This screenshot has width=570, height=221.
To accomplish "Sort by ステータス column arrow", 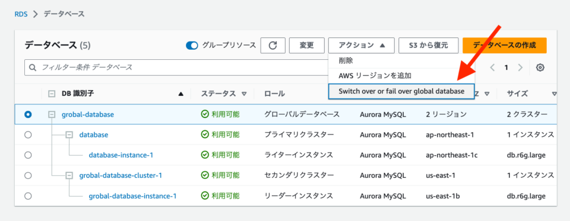I will 244,94.
